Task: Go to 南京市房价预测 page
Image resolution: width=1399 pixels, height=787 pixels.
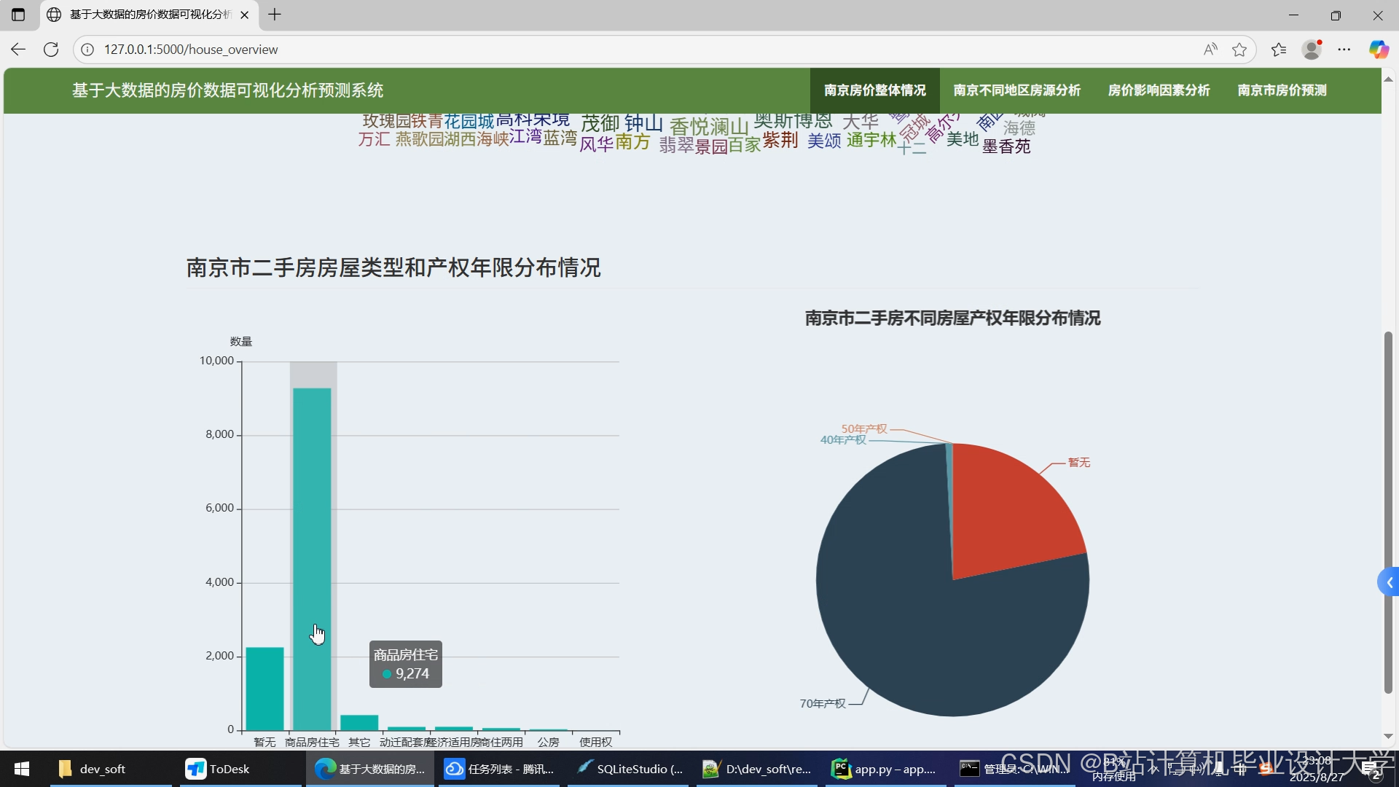Action: click(1282, 90)
